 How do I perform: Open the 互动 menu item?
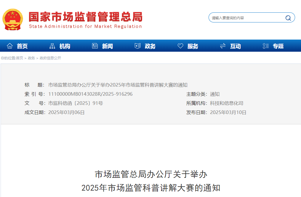(x=235, y=46)
